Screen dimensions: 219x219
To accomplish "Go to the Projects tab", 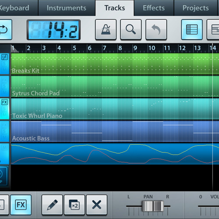I will [x=196, y=8].
